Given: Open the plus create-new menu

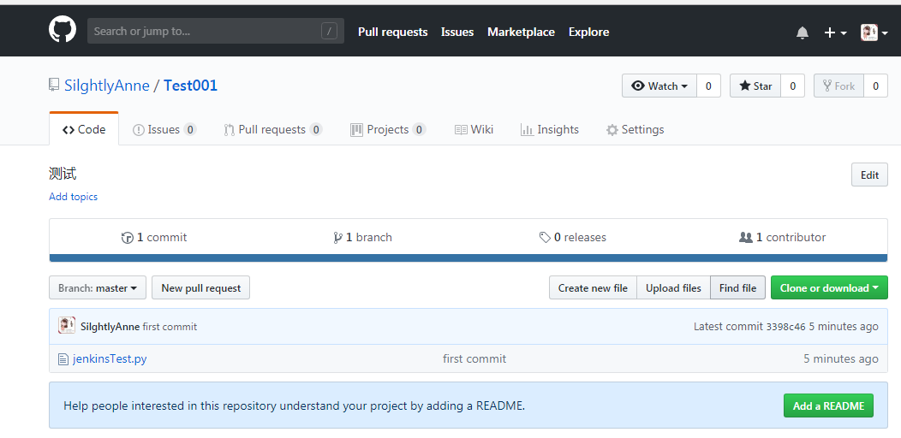Looking at the screenshot, I should [835, 33].
